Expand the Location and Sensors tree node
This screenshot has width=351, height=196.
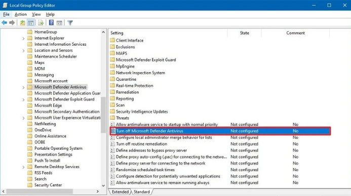23,51
